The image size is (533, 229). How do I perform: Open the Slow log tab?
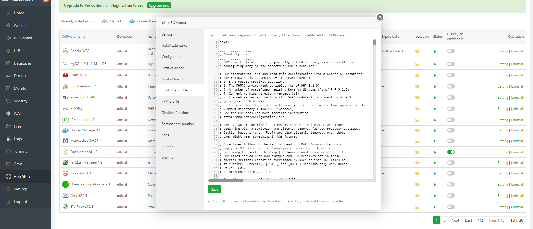coord(180,146)
